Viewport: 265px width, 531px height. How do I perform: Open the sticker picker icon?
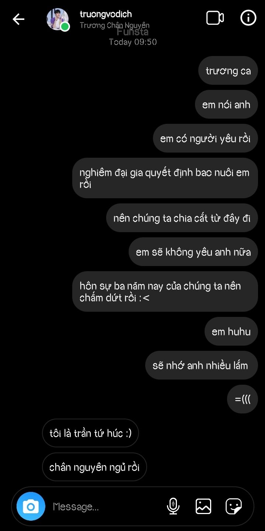tap(234, 506)
